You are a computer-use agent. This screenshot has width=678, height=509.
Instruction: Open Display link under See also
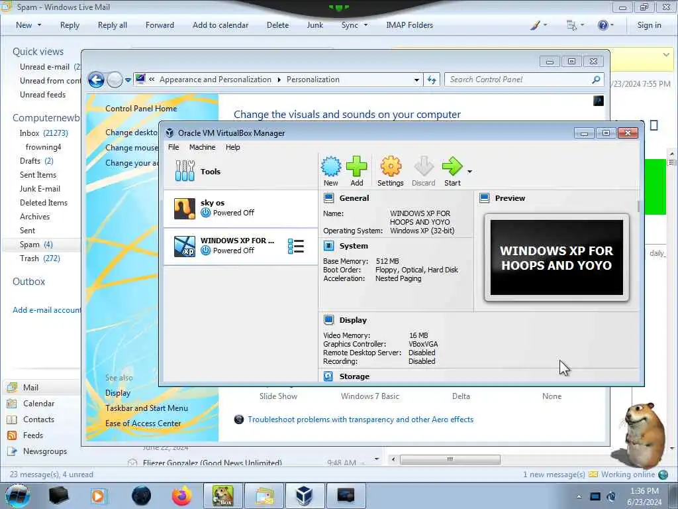(x=118, y=393)
